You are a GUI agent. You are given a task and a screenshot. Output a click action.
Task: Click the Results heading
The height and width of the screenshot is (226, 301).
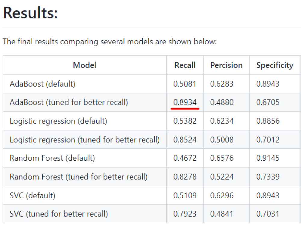click(x=30, y=14)
